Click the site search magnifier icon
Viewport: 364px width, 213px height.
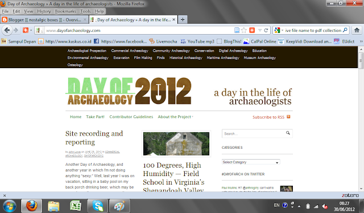pyautogui.click(x=288, y=133)
